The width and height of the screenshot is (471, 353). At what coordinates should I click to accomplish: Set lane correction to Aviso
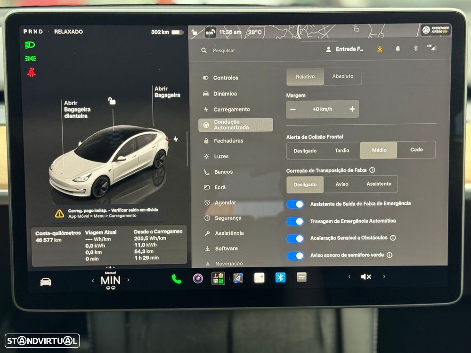pos(342,184)
